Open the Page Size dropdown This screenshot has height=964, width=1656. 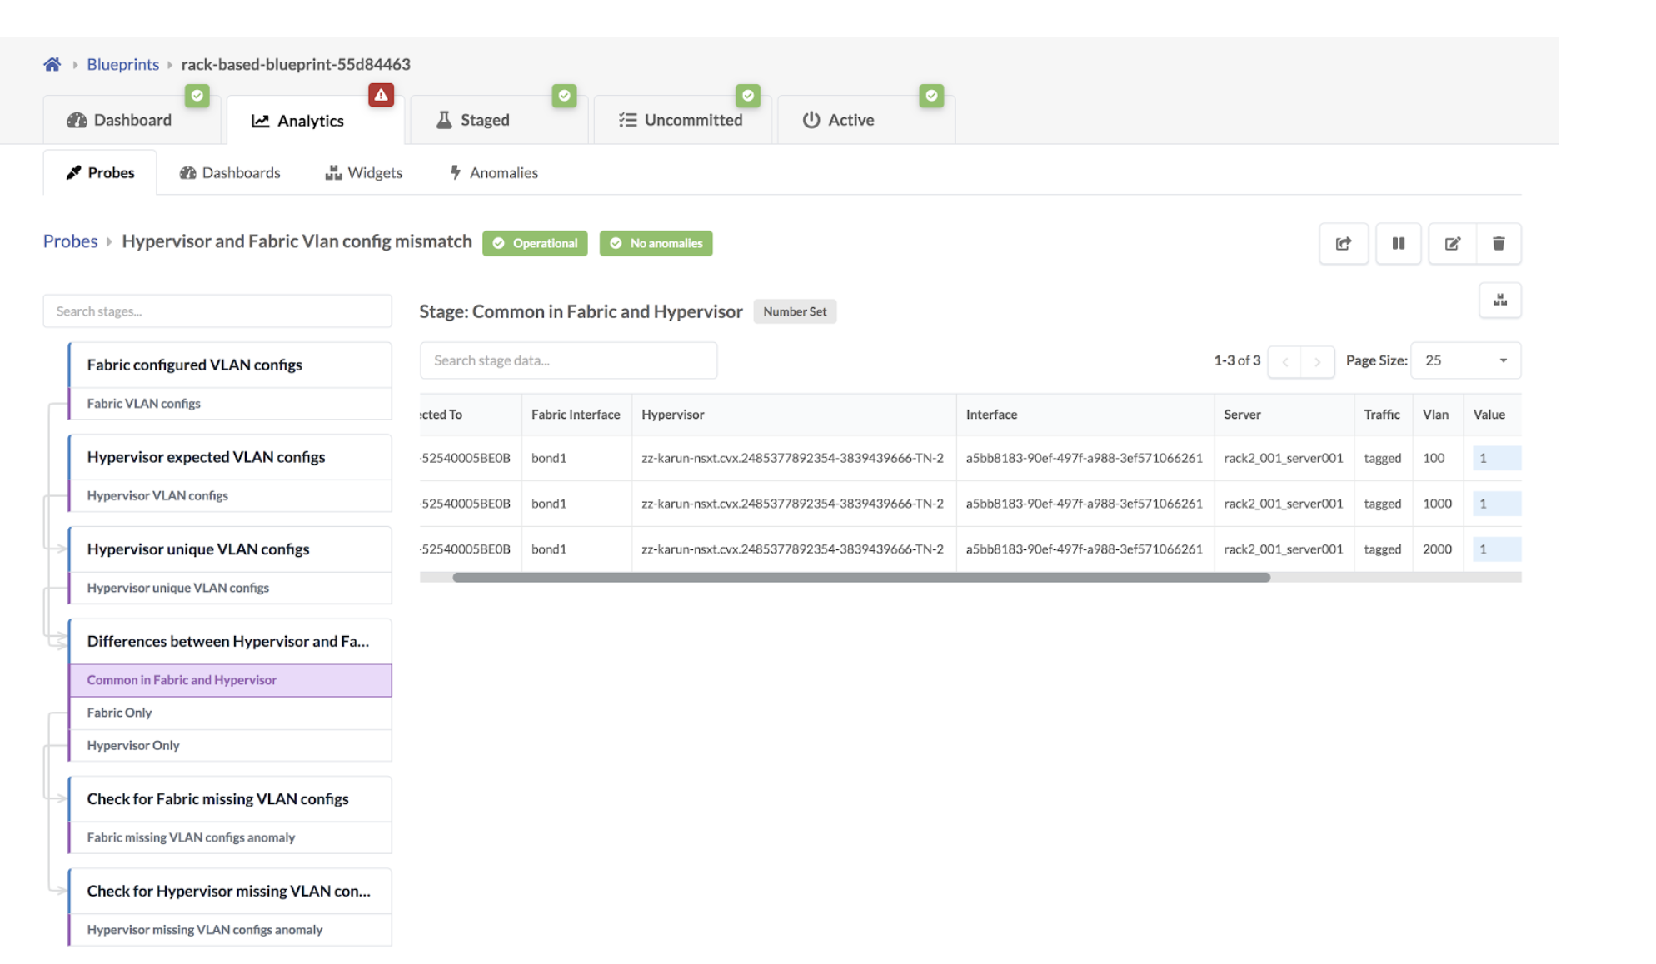point(1465,360)
